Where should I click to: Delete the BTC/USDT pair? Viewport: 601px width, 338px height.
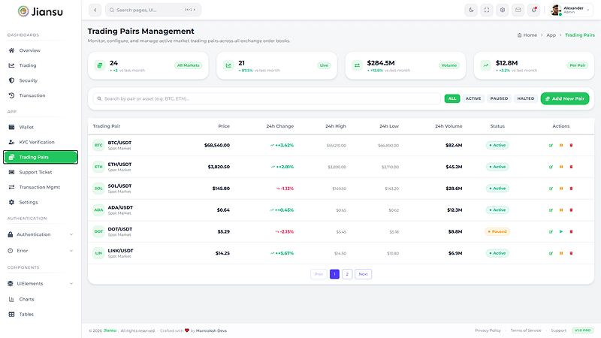click(571, 145)
